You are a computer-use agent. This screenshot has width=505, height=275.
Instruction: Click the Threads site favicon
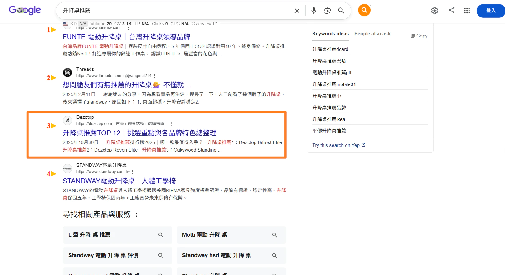[x=68, y=72]
